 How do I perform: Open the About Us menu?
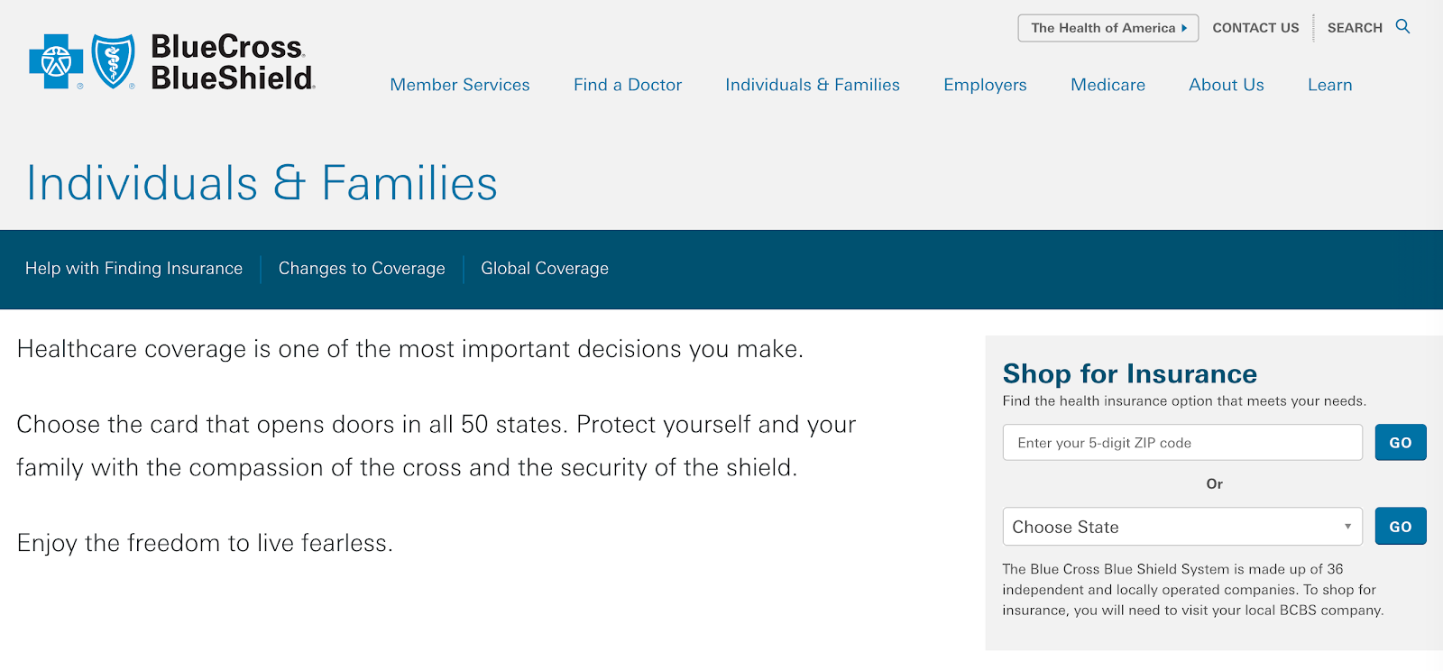click(x=1227, y=85)
